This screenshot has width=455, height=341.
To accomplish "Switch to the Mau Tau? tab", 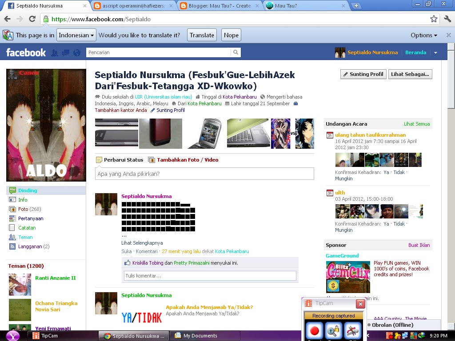I will 307,6.
